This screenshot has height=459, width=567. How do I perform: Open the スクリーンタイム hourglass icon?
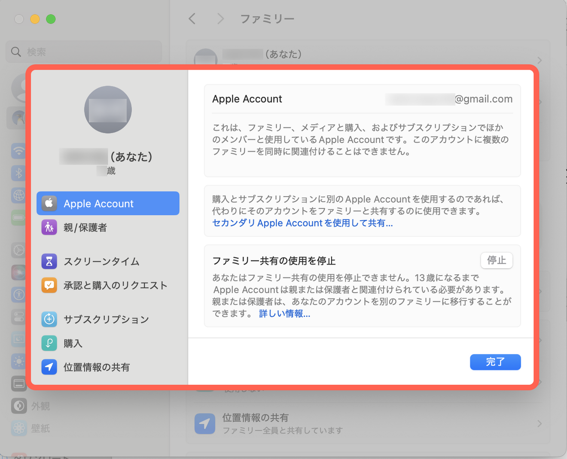click(49, 261)
